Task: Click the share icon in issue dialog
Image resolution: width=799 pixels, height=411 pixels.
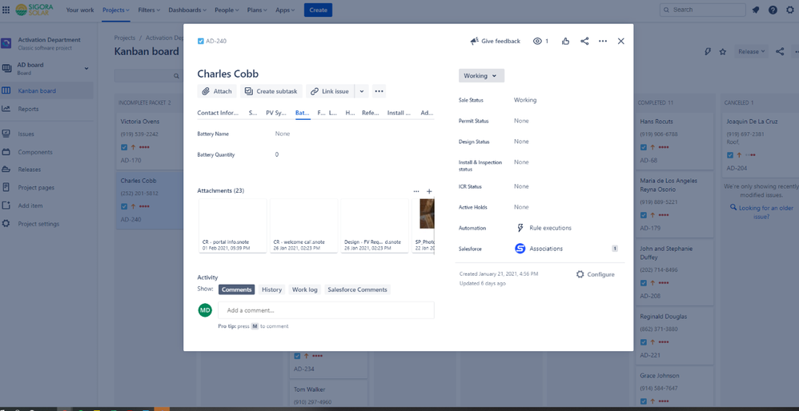Action: (584, 42)
